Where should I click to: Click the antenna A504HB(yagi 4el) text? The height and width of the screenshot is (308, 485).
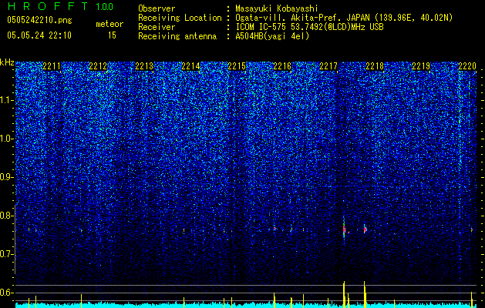point(272,36)
